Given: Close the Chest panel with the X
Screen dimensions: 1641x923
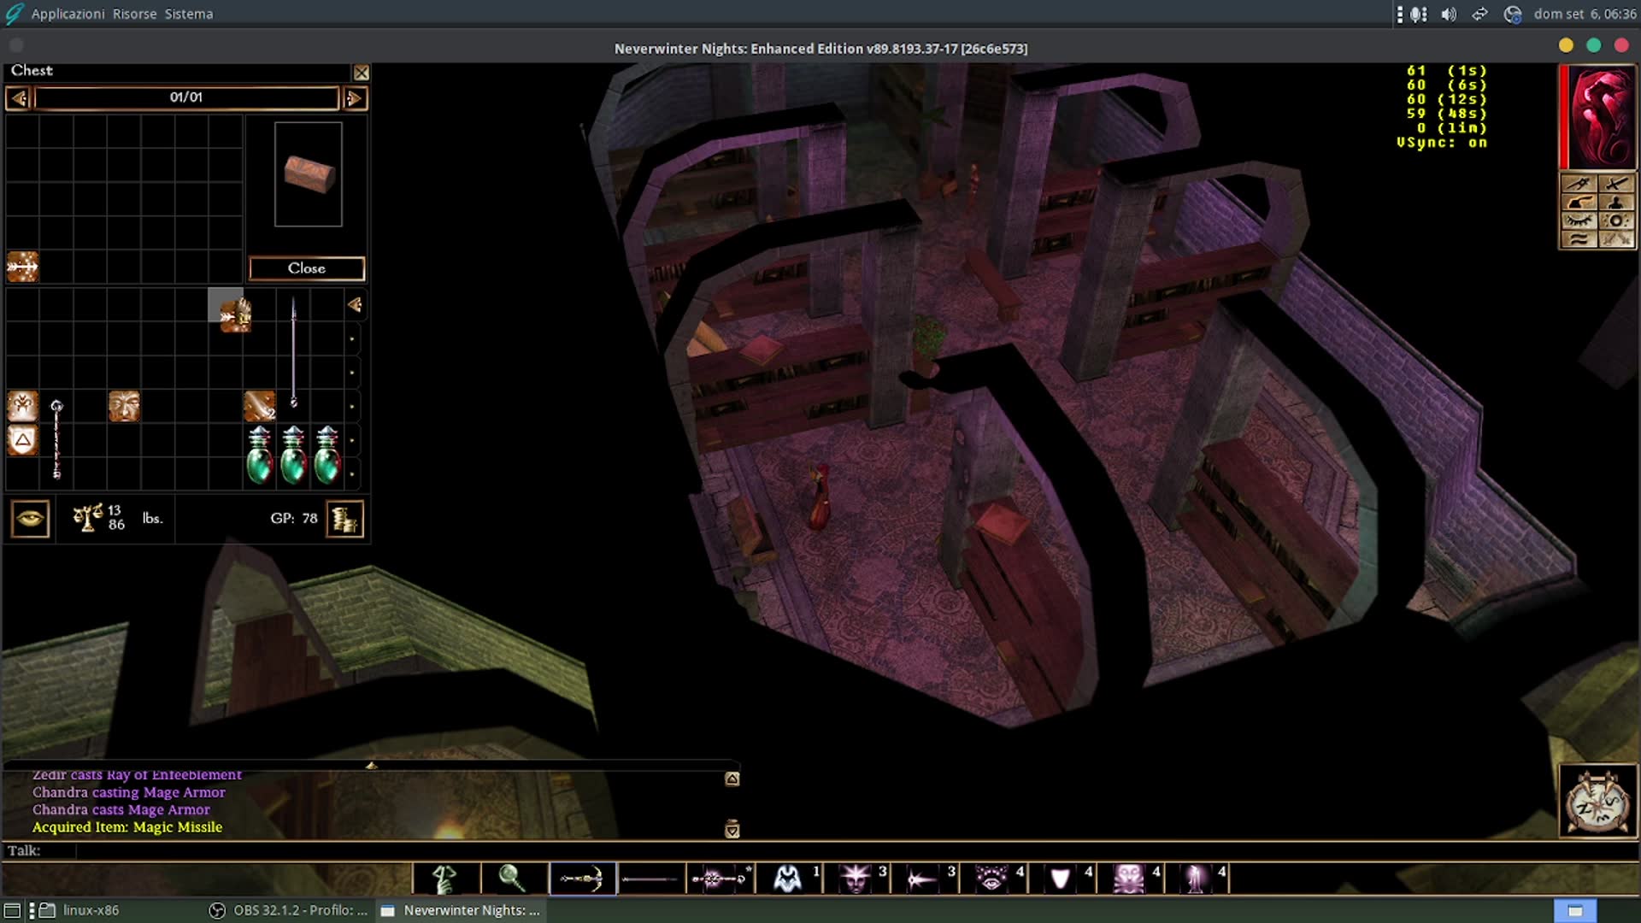Looking at the screenshot, I should point(362,73).
